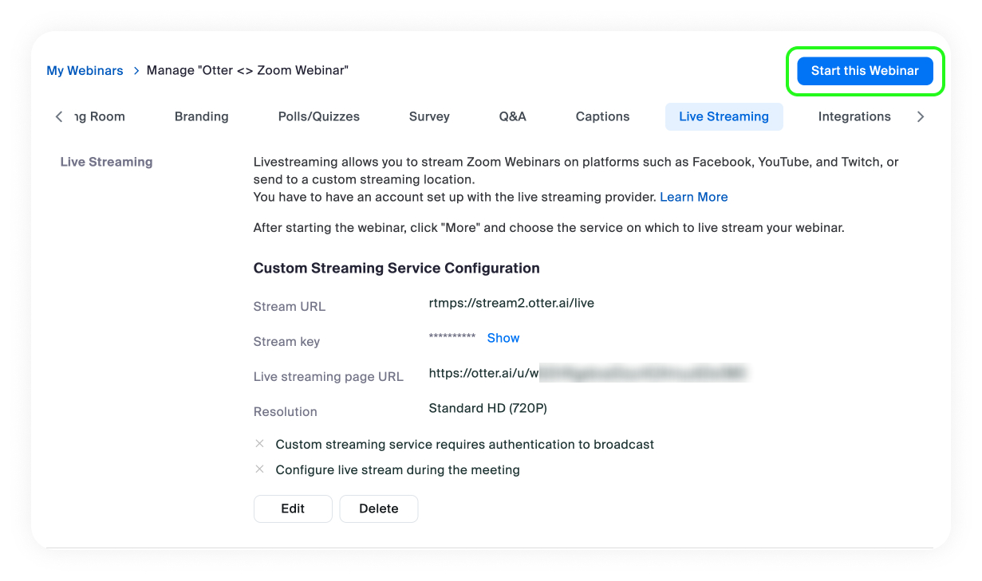Switch to the Polls/Quizzes tab
The width and height of the screenshot is (982, 581).
point(318,116)
